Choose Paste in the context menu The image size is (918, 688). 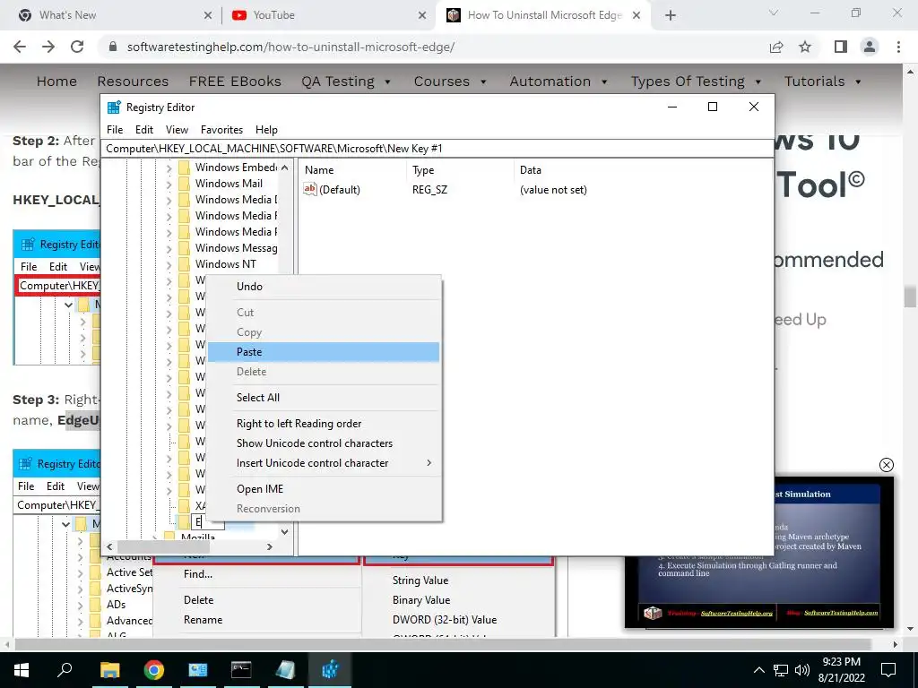point(324,351)
